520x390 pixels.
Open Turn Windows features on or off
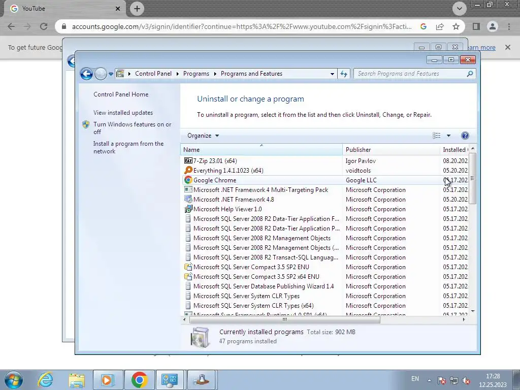pos(132,128)
